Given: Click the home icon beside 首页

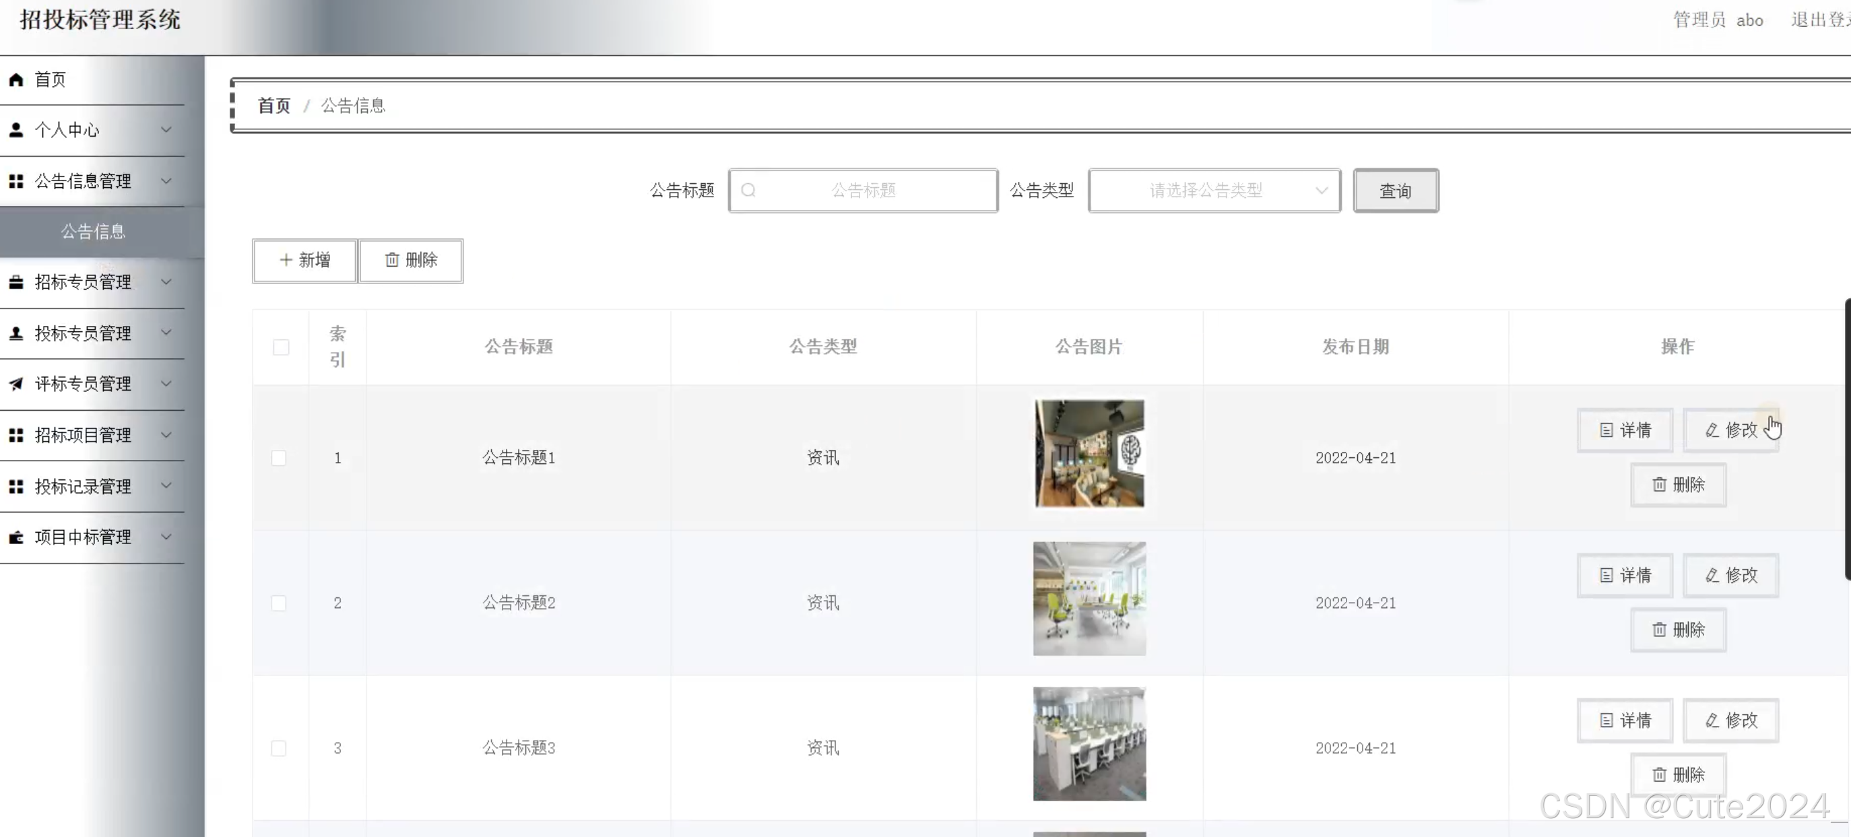Looking at the screenshot, I should click(17, 79).
